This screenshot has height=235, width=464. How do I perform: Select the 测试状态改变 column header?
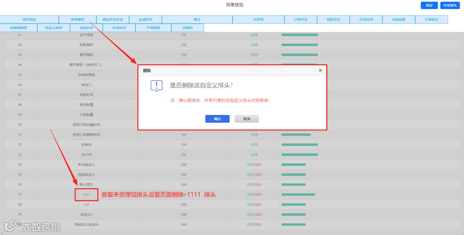click(x=113, y=19)
